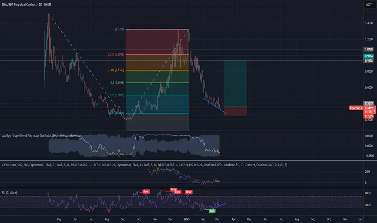The image size is (377, 223).
Task: Click the 0 (1.3227) Fibonacci level label
Action: click(x=118, y=29)
